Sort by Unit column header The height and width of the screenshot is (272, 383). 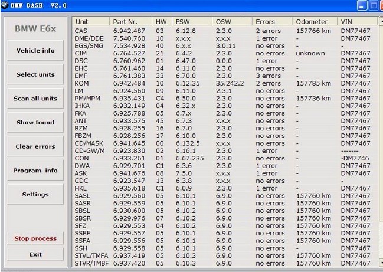91,21
